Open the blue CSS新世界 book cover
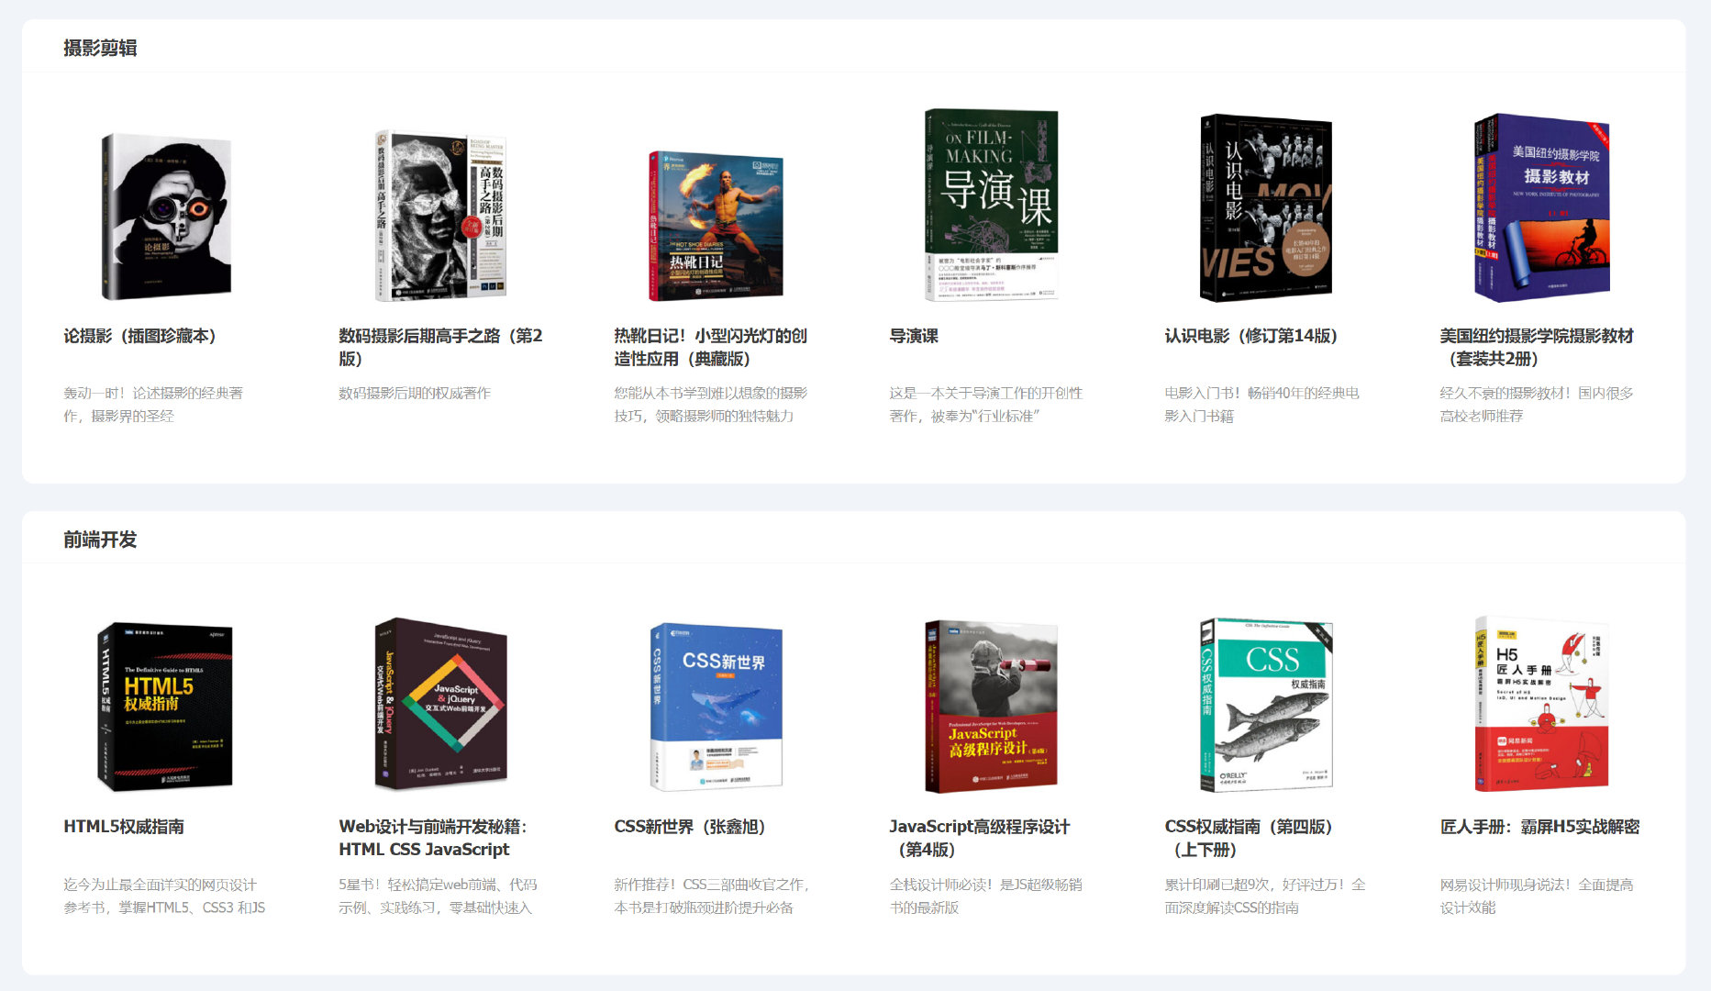Image resolution: width=1711 pixels, height=991 pixels. pyautogui.click(x=716, y=707)
